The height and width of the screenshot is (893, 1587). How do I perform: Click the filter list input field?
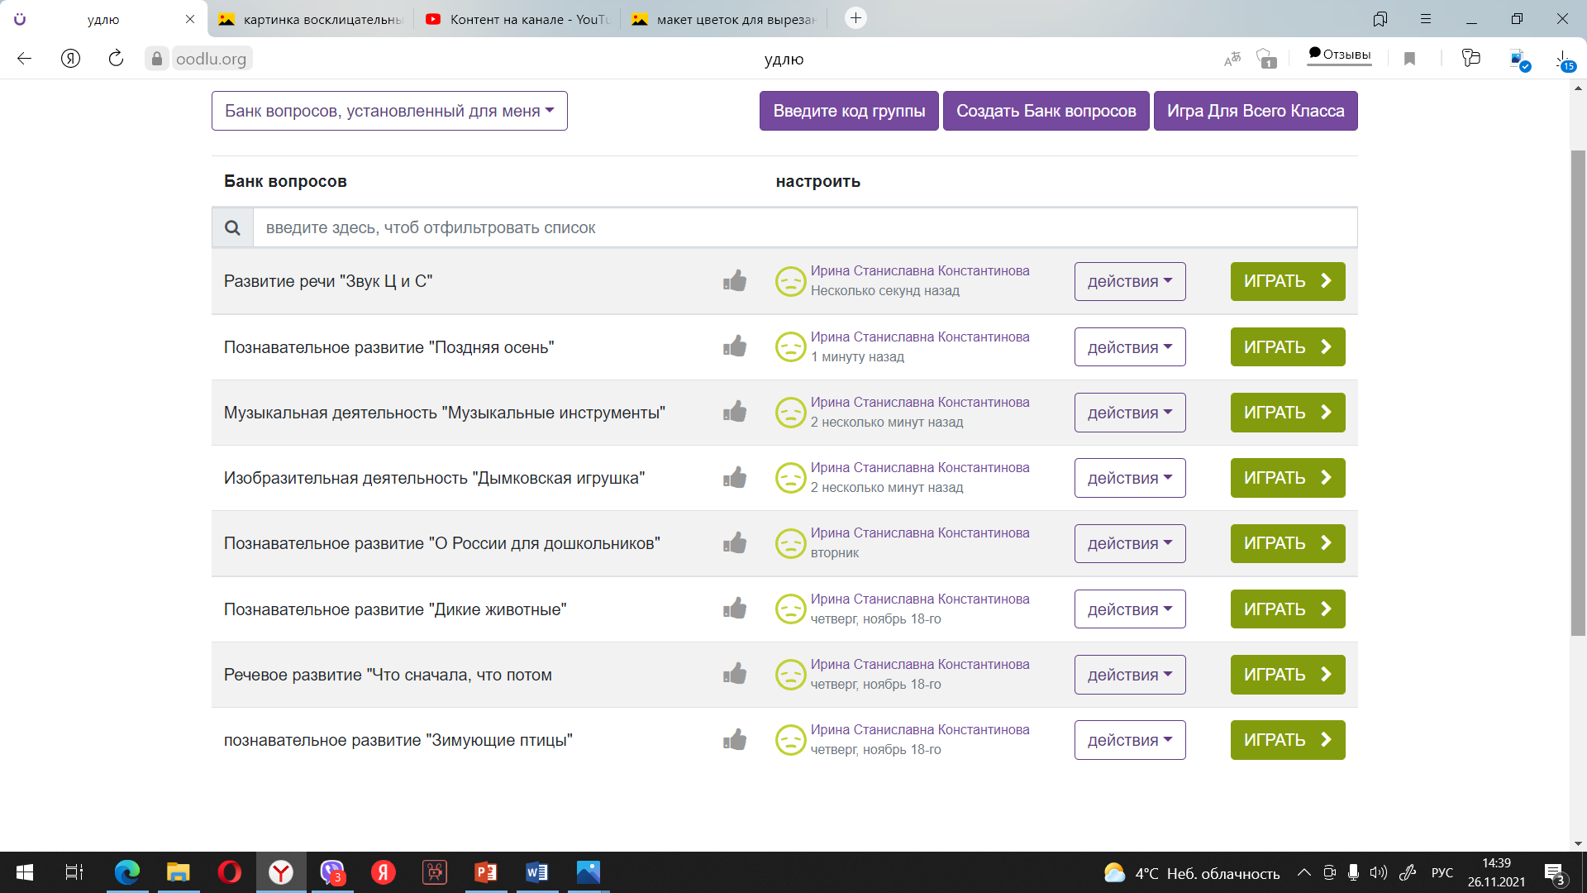pyautogui.click(x=803, y=227)
